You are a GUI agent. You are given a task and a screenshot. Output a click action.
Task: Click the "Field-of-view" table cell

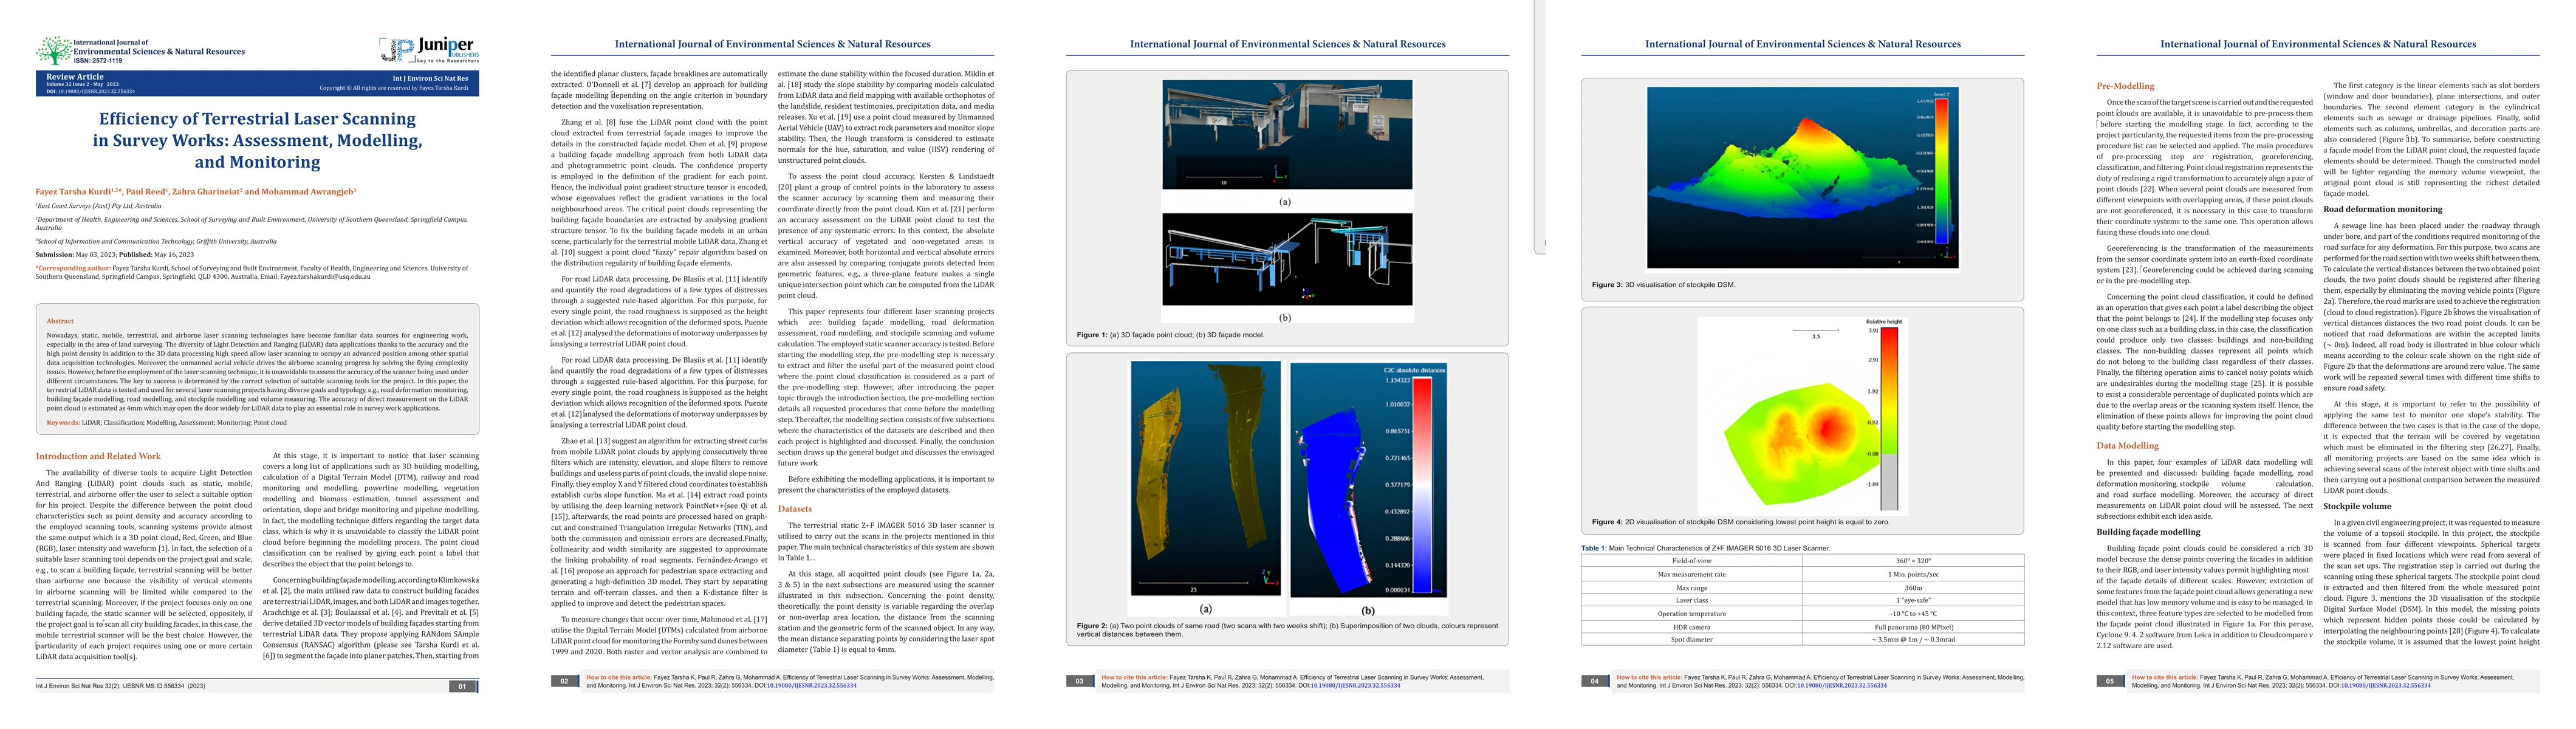(1691, 561)
